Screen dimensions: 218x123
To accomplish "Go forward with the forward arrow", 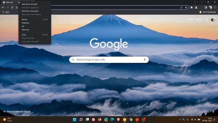I will pos(7,8).
